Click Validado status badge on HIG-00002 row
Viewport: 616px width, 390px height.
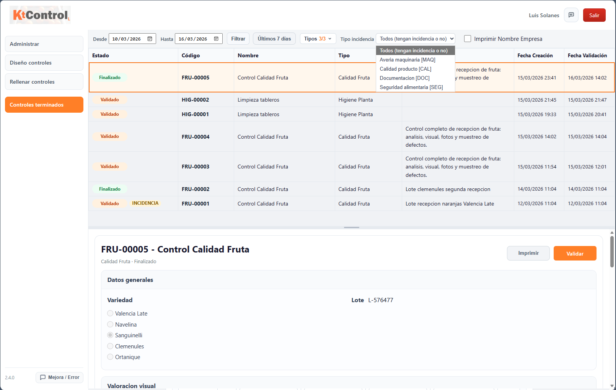tap(110, 100)
